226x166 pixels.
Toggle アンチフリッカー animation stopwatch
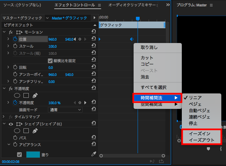(15, 81)
